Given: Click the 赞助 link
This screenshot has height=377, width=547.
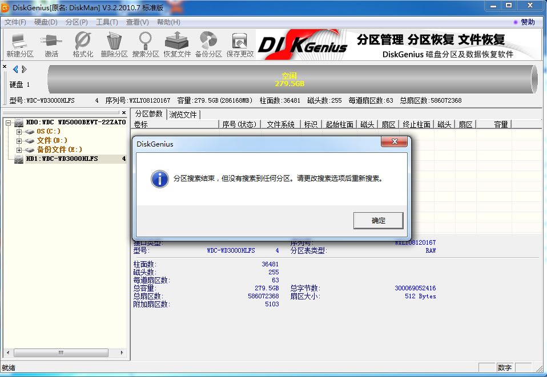Looking at the screenshot, I should [526, 22].
